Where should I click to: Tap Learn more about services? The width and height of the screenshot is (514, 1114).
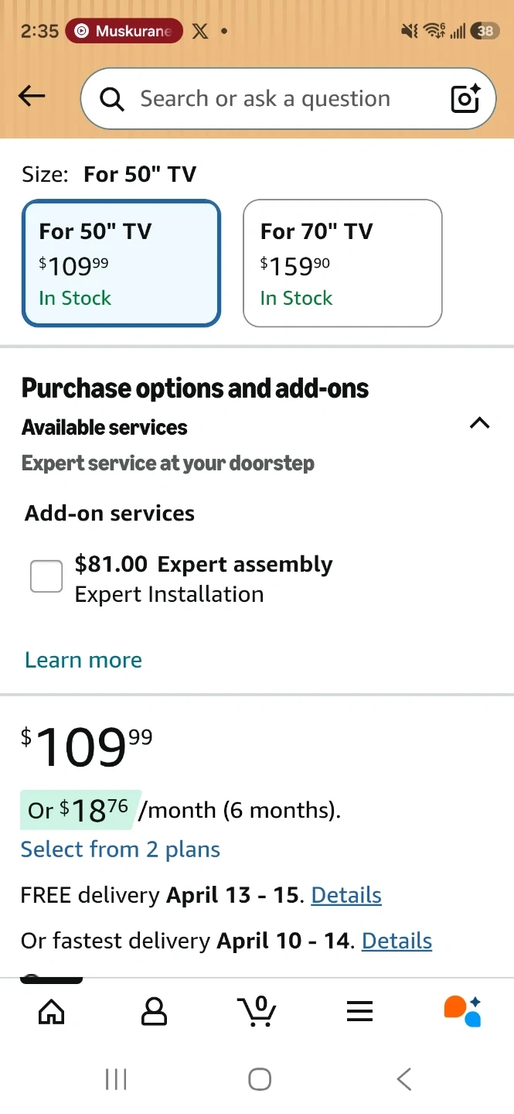tap(83, 660)
